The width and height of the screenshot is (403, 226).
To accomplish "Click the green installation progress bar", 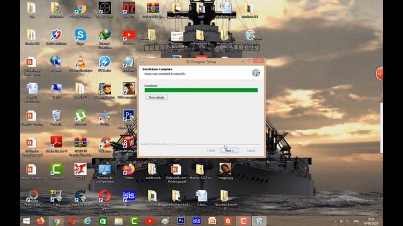I will pos(201,90).
